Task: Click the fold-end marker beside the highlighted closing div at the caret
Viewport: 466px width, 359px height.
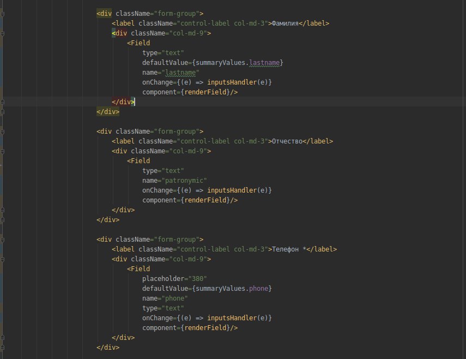Action: point(2,101)
